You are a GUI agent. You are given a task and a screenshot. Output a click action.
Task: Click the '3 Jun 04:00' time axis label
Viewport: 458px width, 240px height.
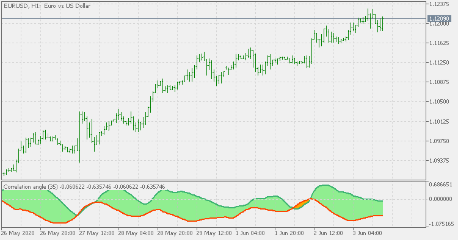point(368,233)
